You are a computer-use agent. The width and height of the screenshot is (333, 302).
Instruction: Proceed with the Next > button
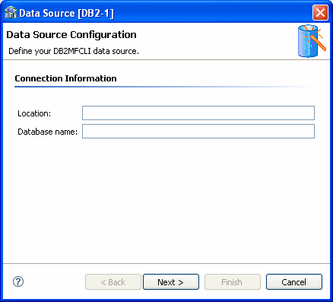click(x=171, y=281)
